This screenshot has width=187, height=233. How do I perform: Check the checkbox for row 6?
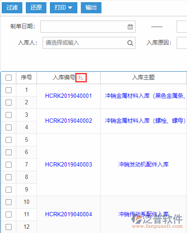(x=9, y=152)
